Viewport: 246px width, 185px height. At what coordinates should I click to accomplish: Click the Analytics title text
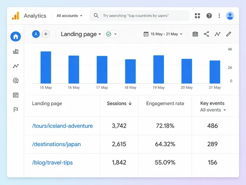pyautogui.click(x=35, y=16)
